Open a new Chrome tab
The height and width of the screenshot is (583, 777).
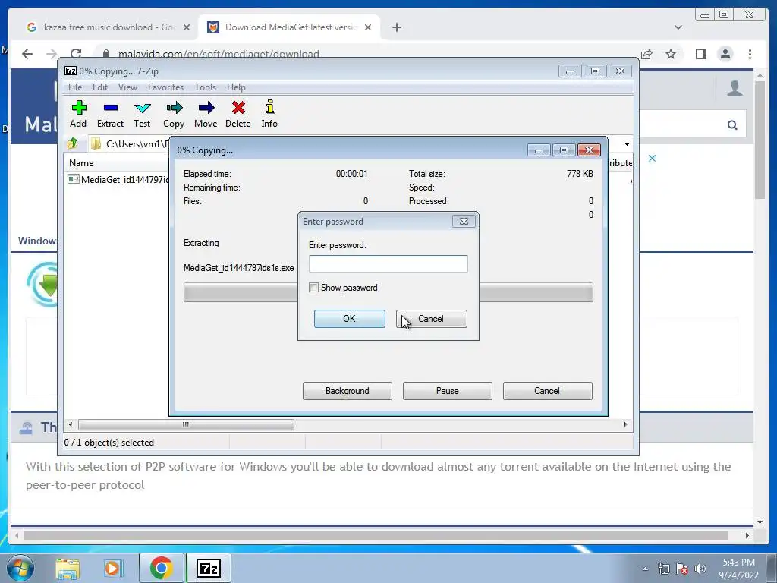(x=396, y=27)
